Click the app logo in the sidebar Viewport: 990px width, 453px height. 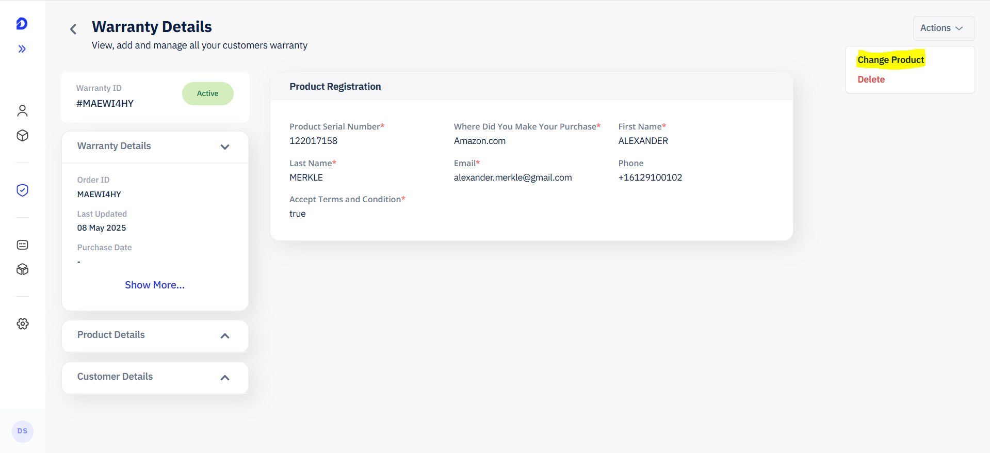pos(22,24)
